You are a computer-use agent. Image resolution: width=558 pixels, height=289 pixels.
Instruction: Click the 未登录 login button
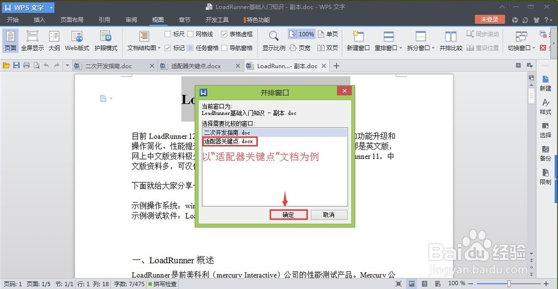pos(490,20)
